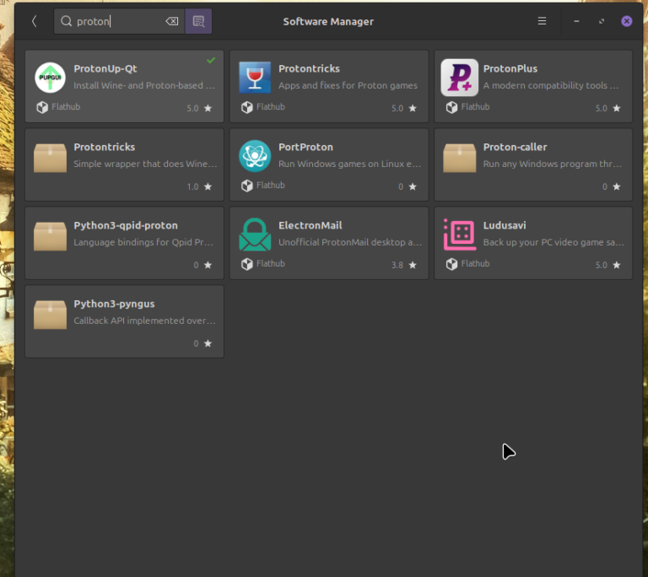Close the Software Manager window
This screenshot has width=648, height=577.
click(x=627, y=21)
